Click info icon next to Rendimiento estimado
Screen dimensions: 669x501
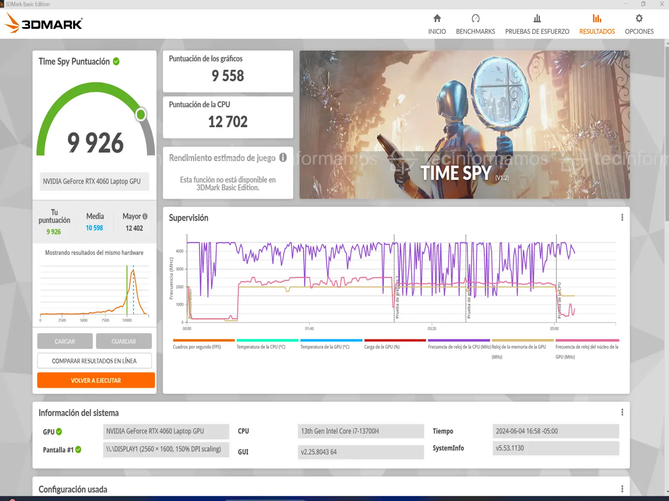tap(283, 157)
